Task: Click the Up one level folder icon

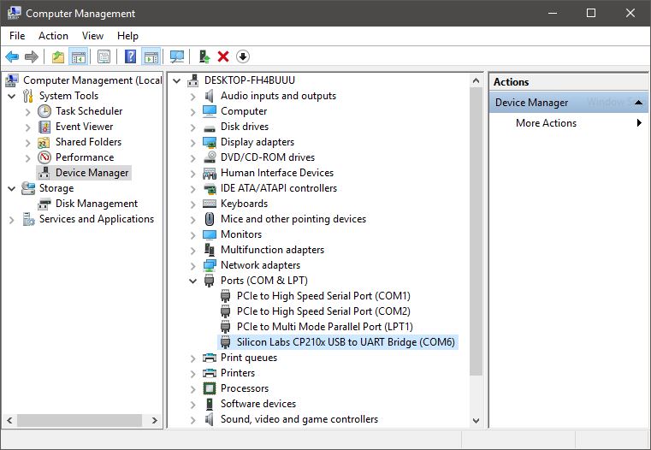Action: coord(57,56)
